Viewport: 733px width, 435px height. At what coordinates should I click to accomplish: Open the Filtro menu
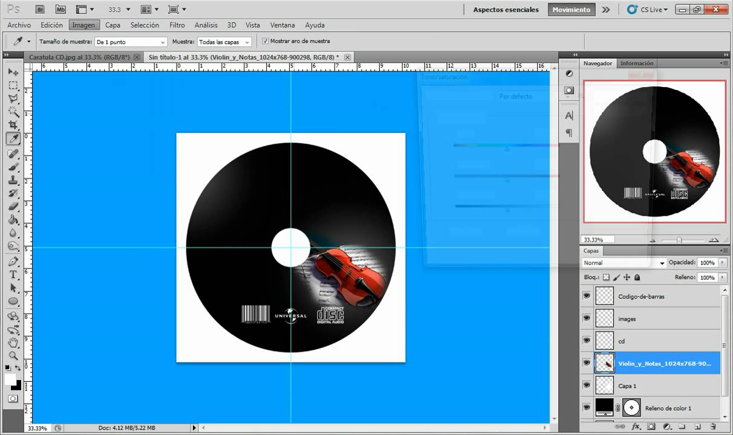[x=177, y=25]
